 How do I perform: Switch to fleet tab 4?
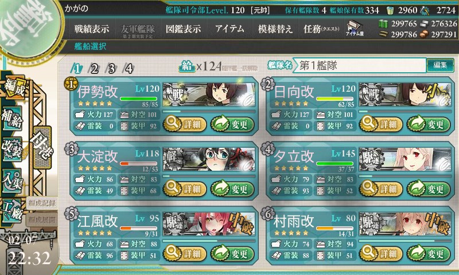(x=129, y=69)
